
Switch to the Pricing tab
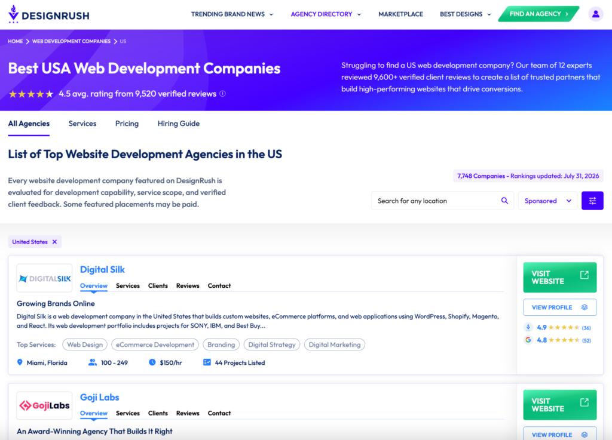point(127,124)
